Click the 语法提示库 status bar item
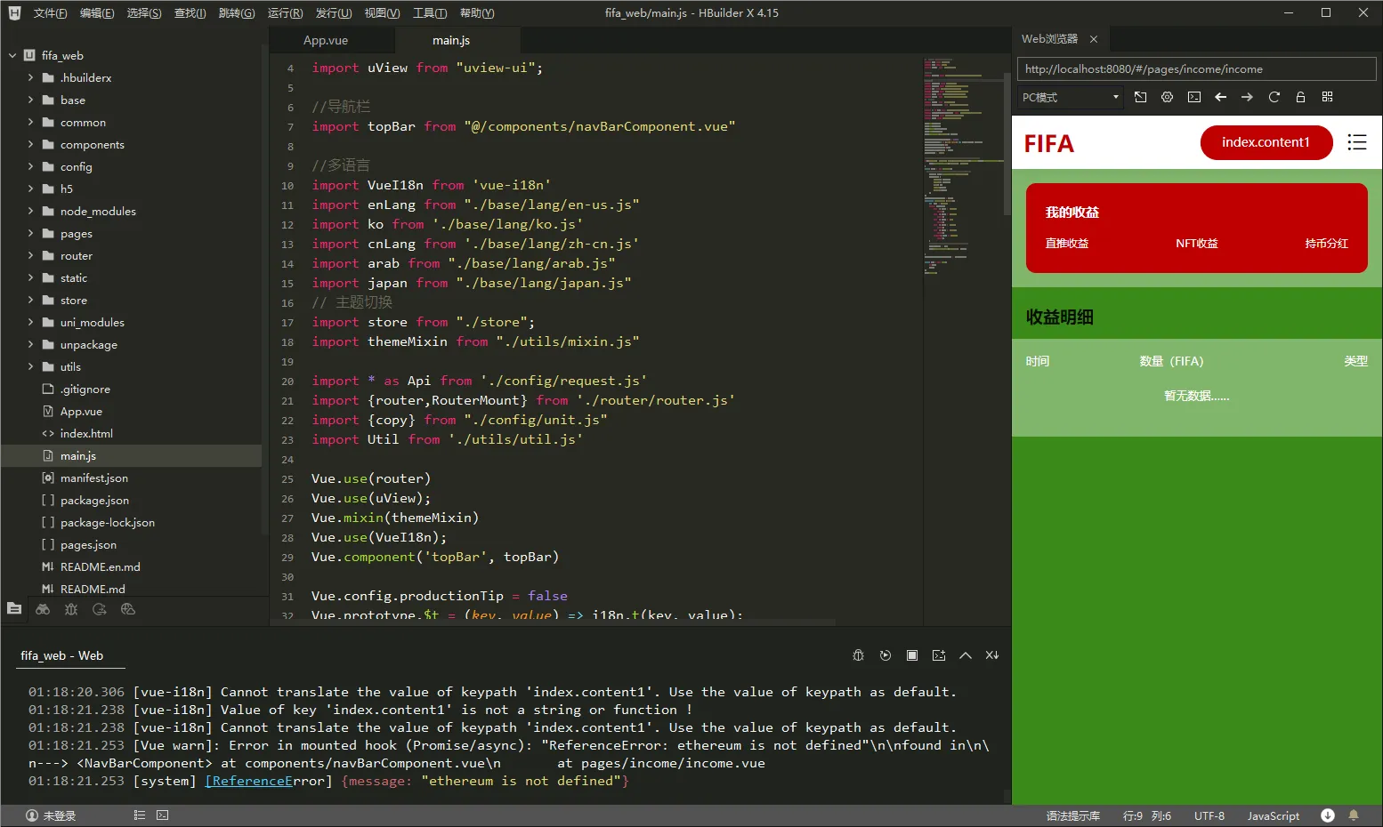The width and height of the screenshot is (1383, 827). [1073, 815]
